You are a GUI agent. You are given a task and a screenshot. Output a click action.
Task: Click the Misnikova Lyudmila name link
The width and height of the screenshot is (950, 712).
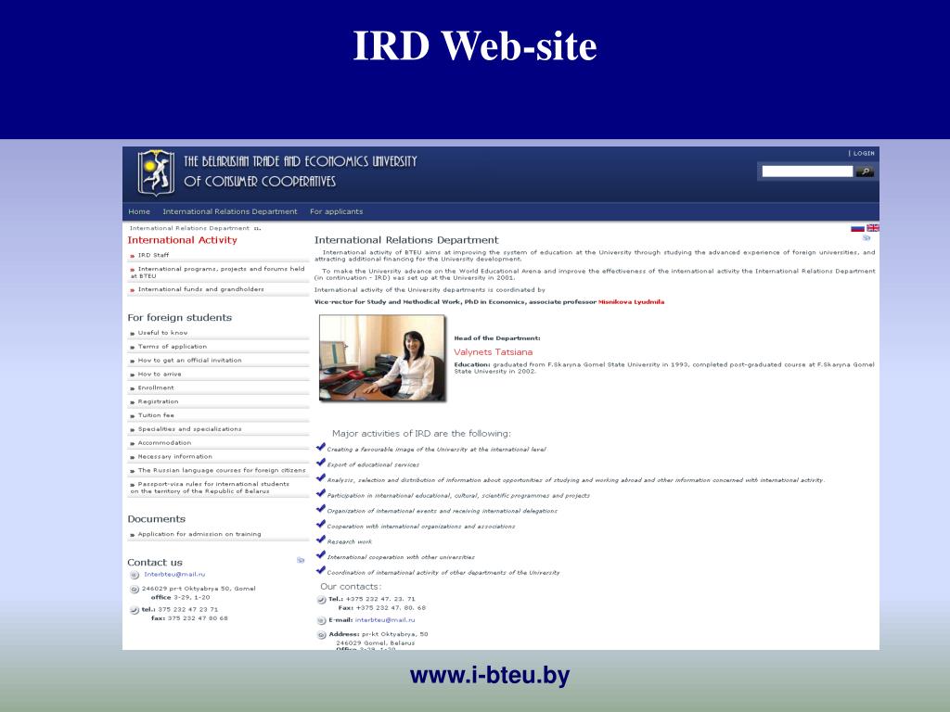tap(631, 301)
